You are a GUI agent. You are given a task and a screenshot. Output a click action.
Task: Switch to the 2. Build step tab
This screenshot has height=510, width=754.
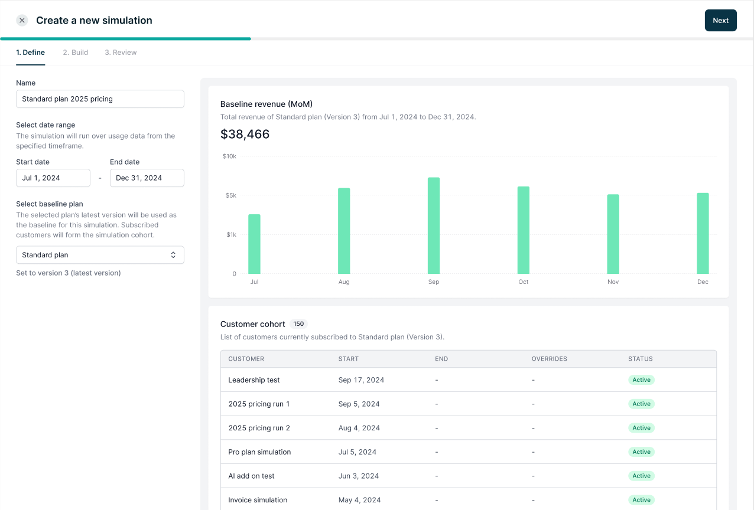coord(76,53)
